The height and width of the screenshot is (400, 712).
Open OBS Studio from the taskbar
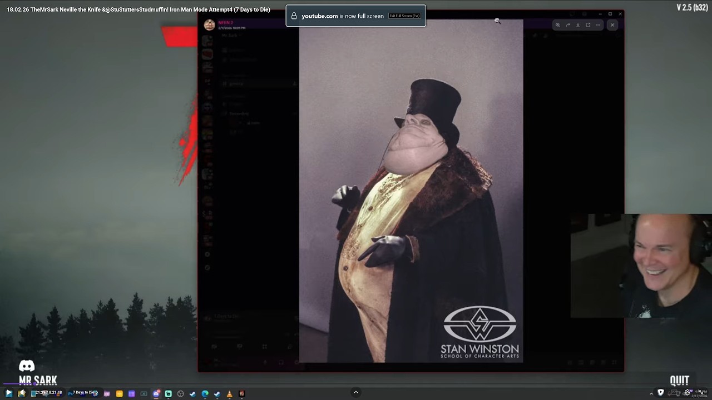coord(180,393)
